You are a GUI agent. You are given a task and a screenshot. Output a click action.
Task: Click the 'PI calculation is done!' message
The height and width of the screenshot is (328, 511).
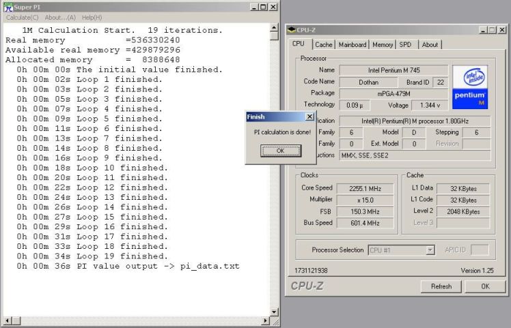coord(282,132)
